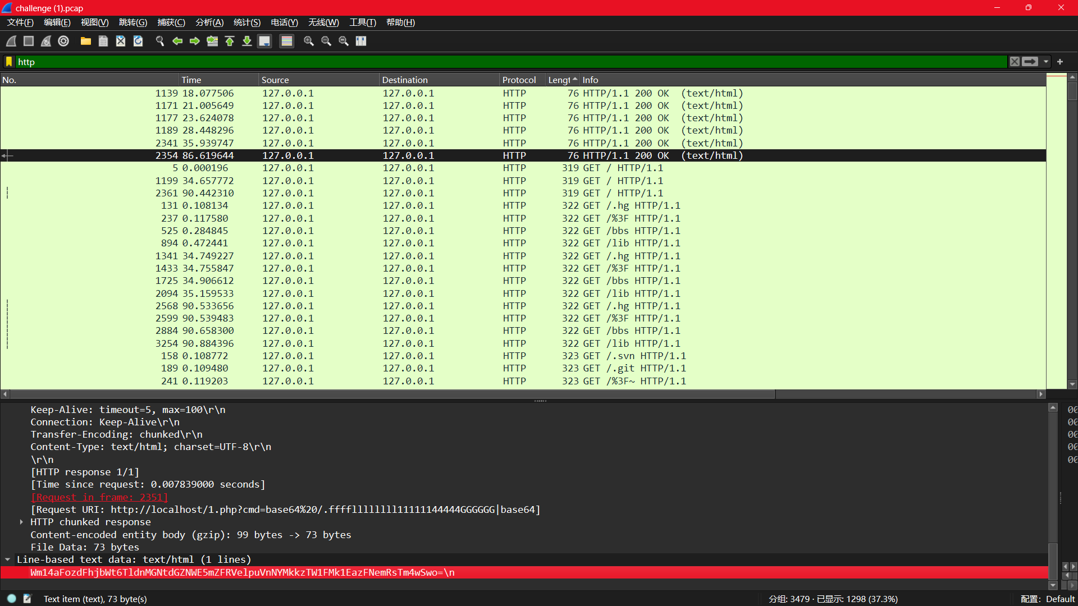
Task: Close this capture file icon
Action: coord(121,41)
